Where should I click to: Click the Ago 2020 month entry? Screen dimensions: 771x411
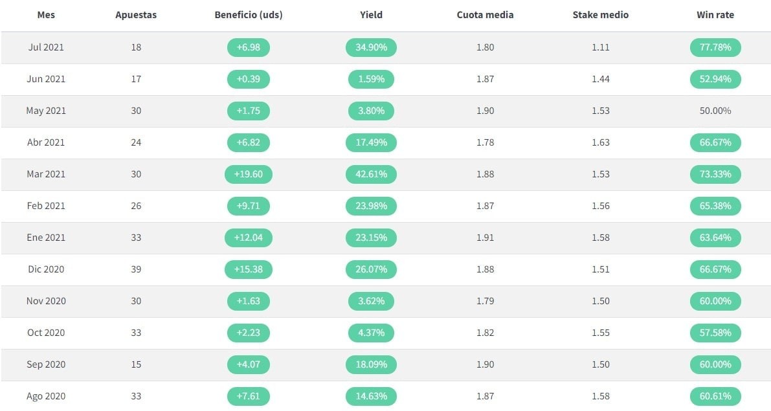(46, 396)
